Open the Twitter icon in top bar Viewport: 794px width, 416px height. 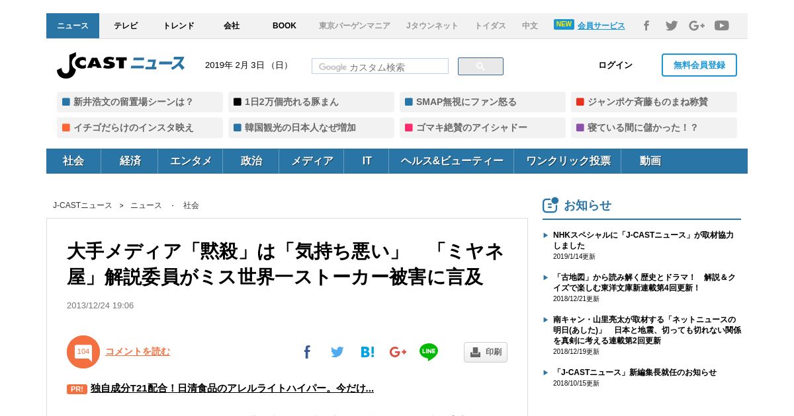[x=672, y=26]
